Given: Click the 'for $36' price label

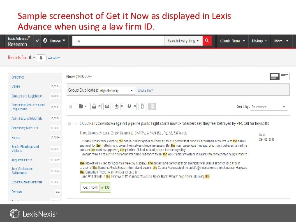Looking at the screenshot, I should (105, 187).
